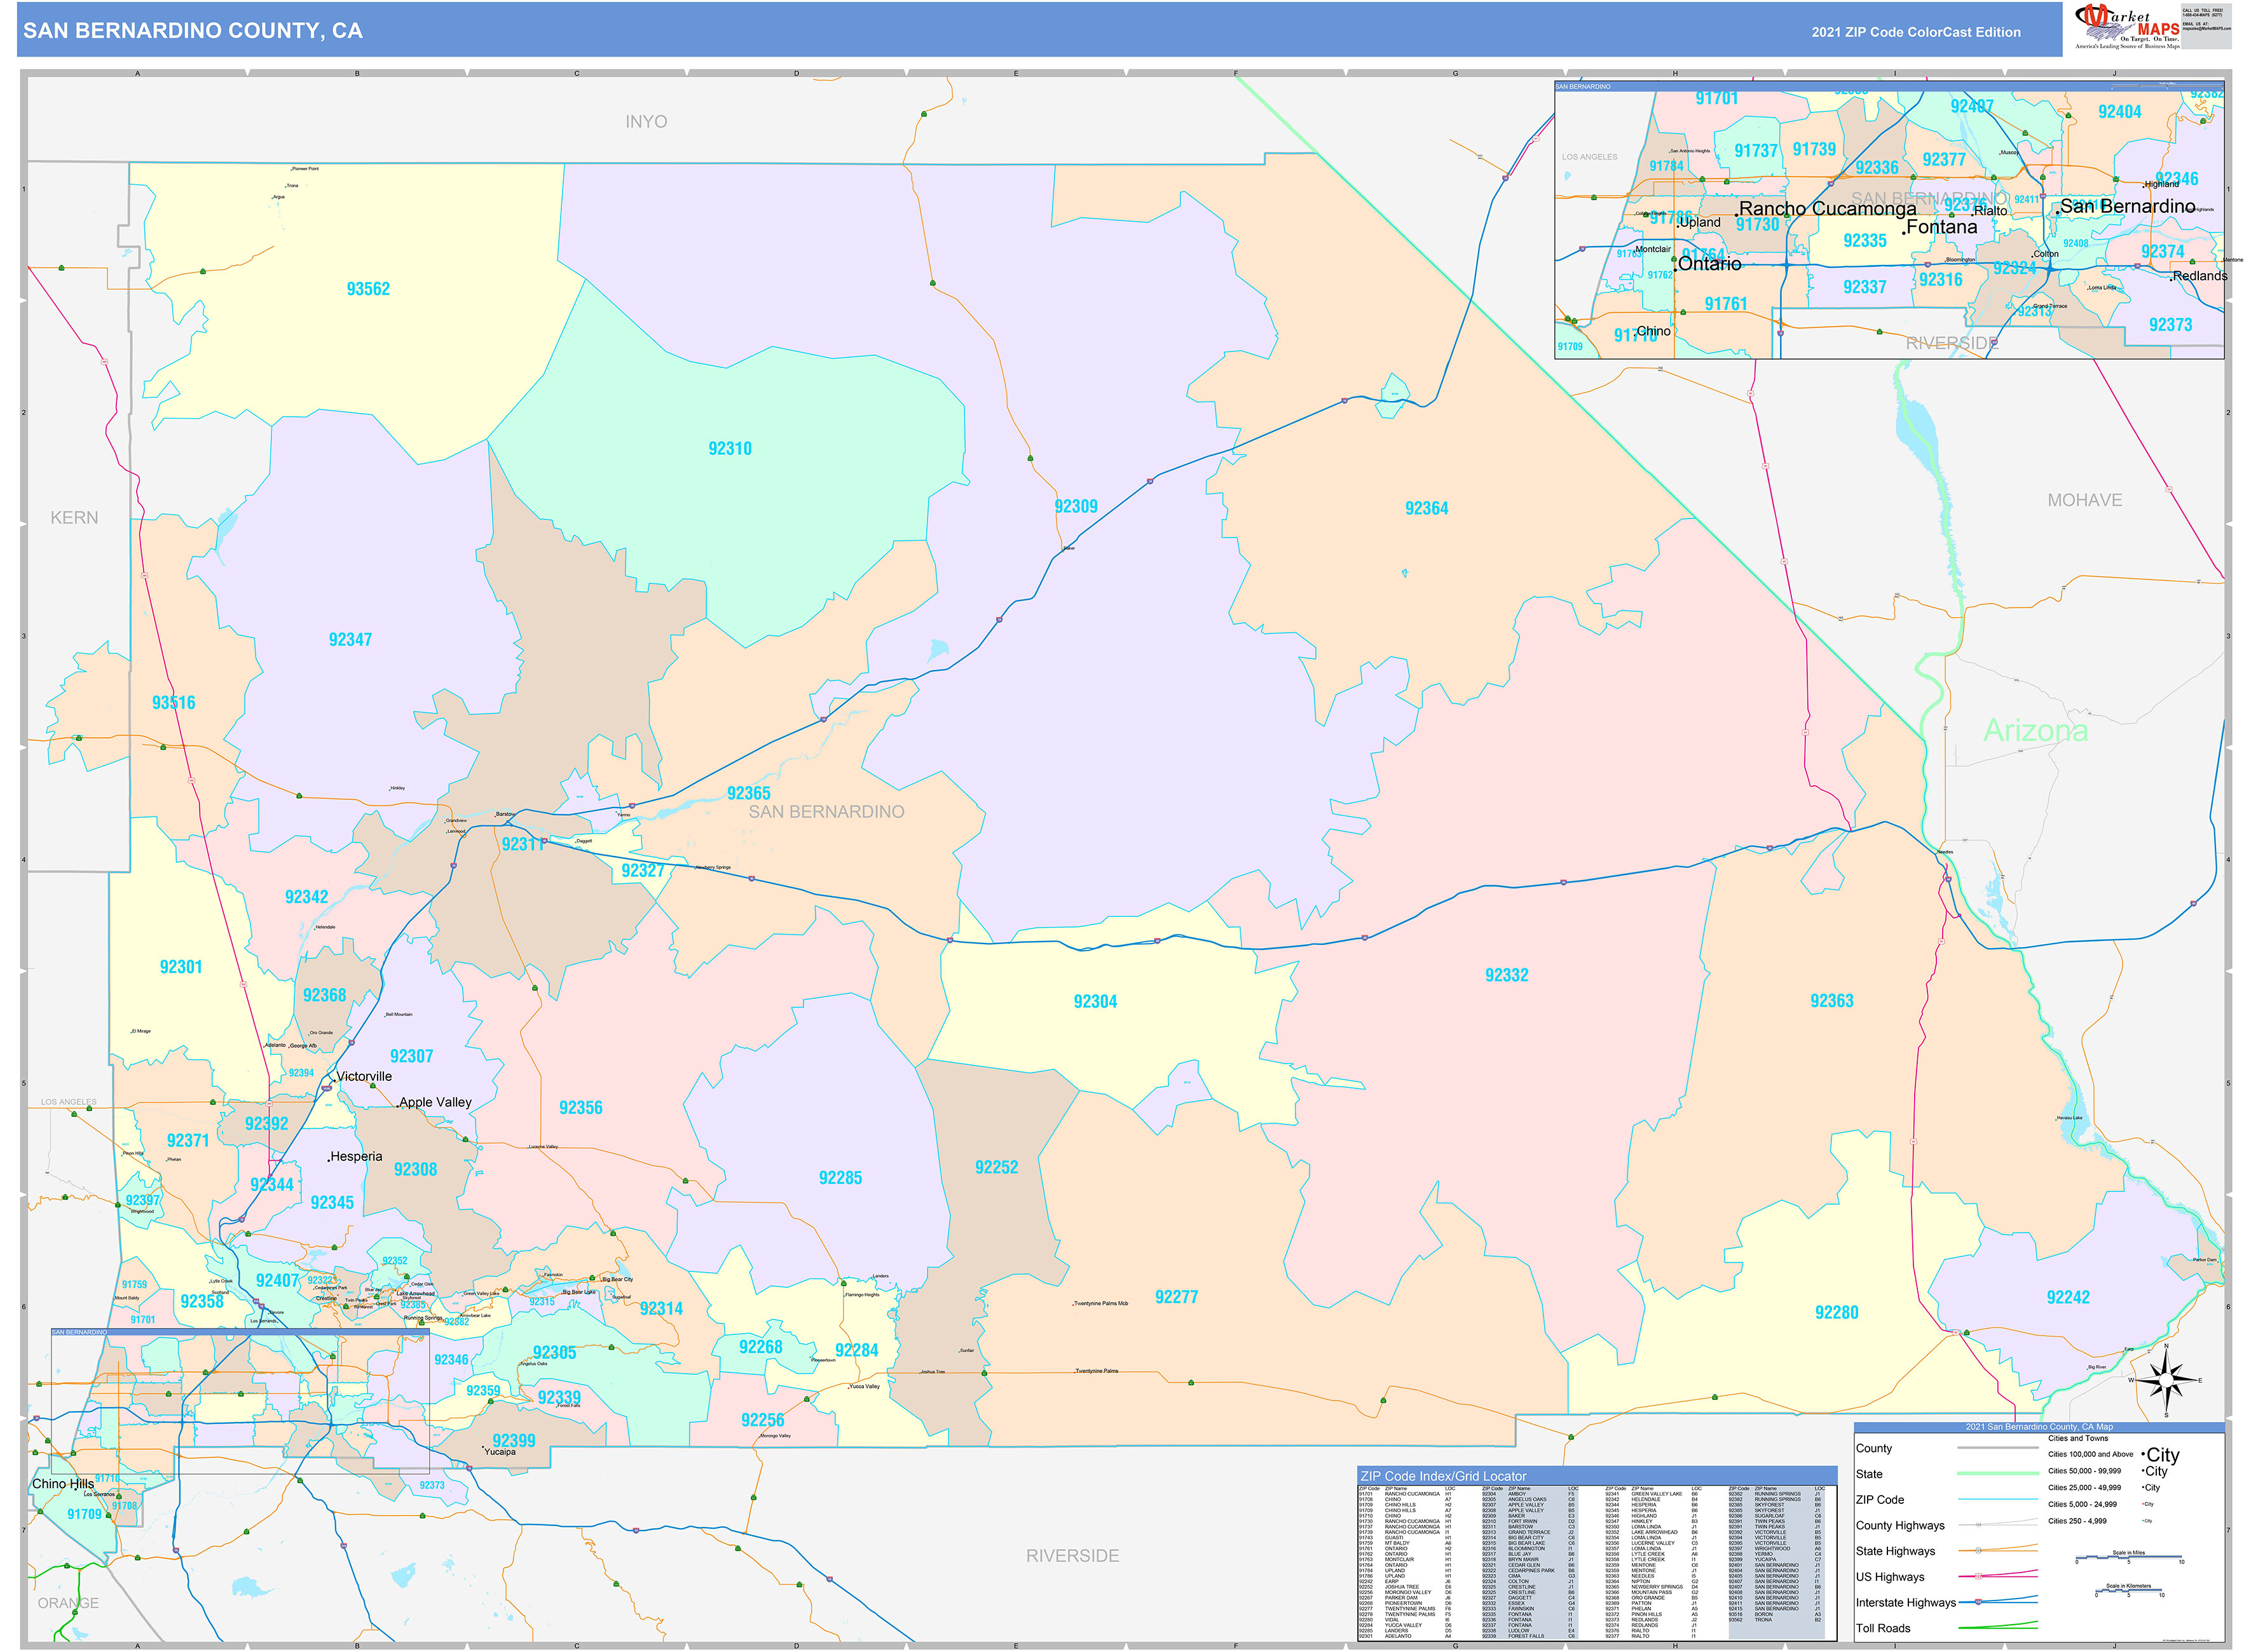Click the Toll Roads legend entry

pos(1883,1628)
